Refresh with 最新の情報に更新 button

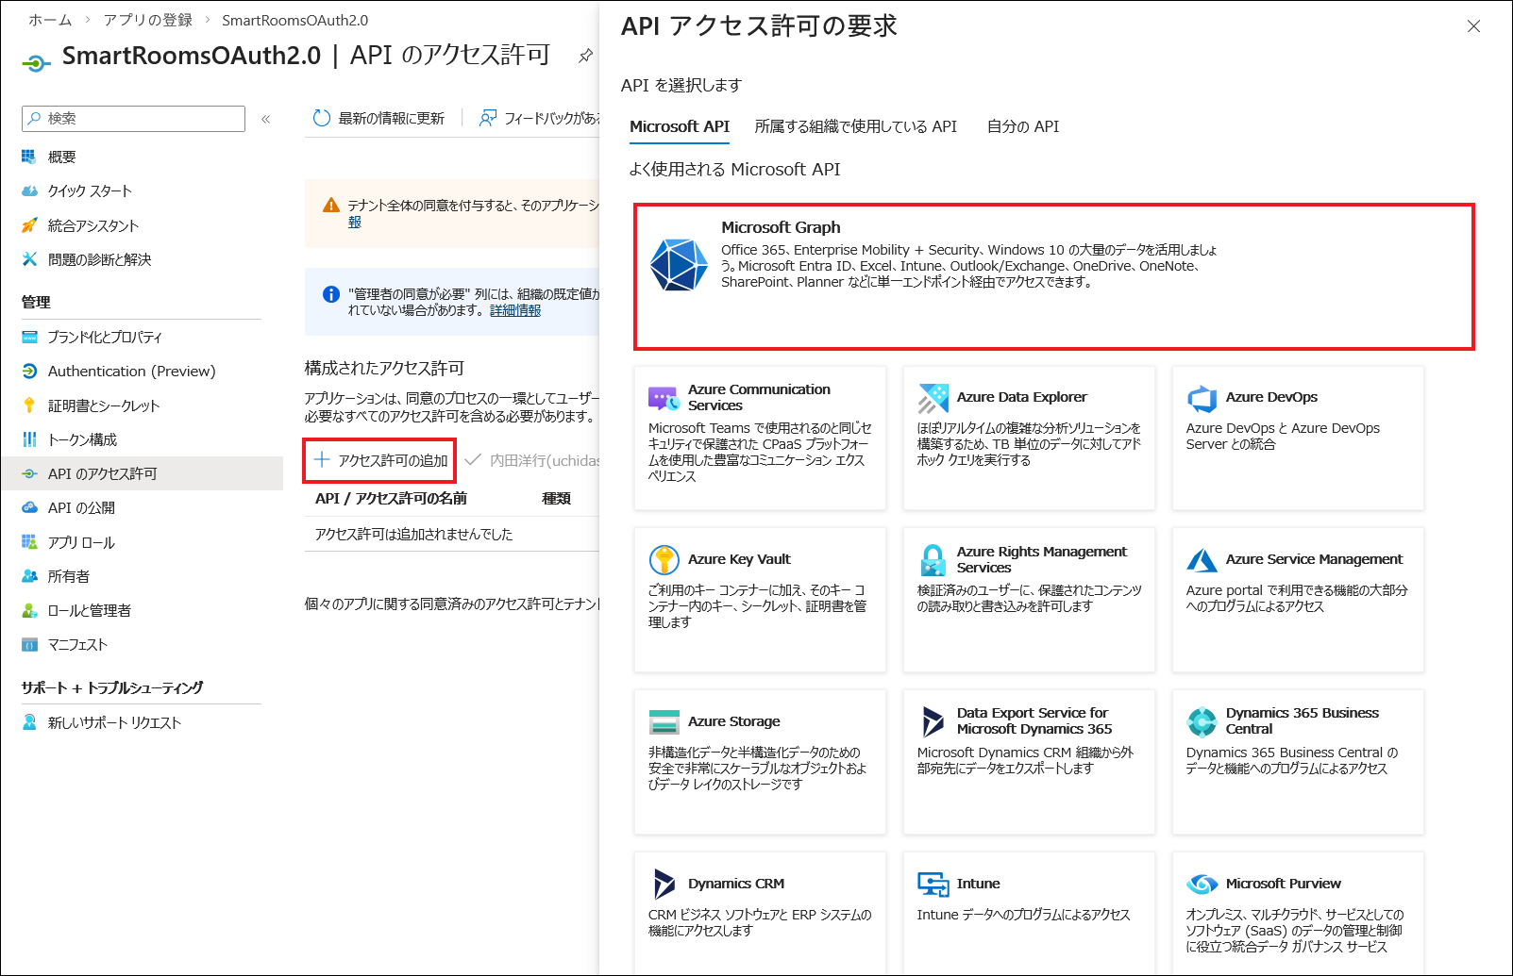click(x=378, y=118)
